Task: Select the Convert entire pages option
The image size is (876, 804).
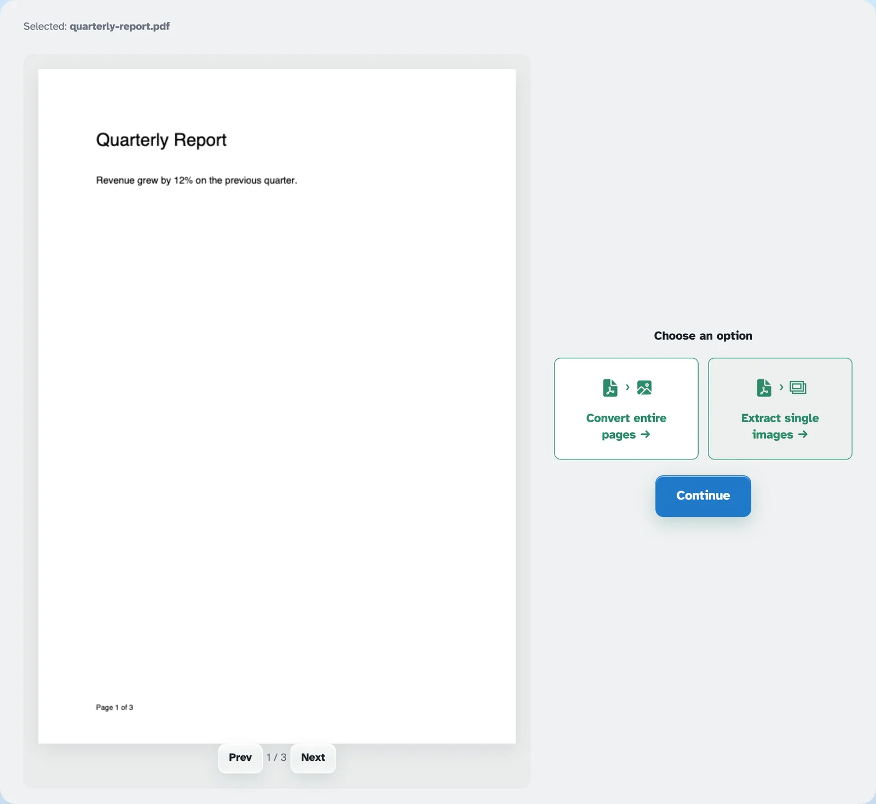Action: tap(626, 409)
